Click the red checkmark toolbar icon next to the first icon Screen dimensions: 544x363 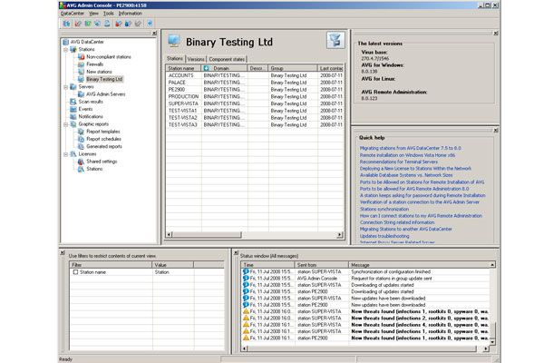78,24
